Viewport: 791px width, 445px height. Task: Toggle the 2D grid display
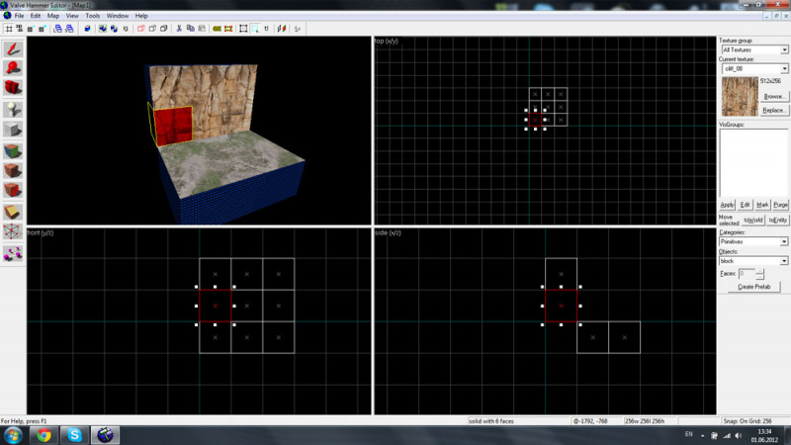pyautogui.click(x=9, y=29)
